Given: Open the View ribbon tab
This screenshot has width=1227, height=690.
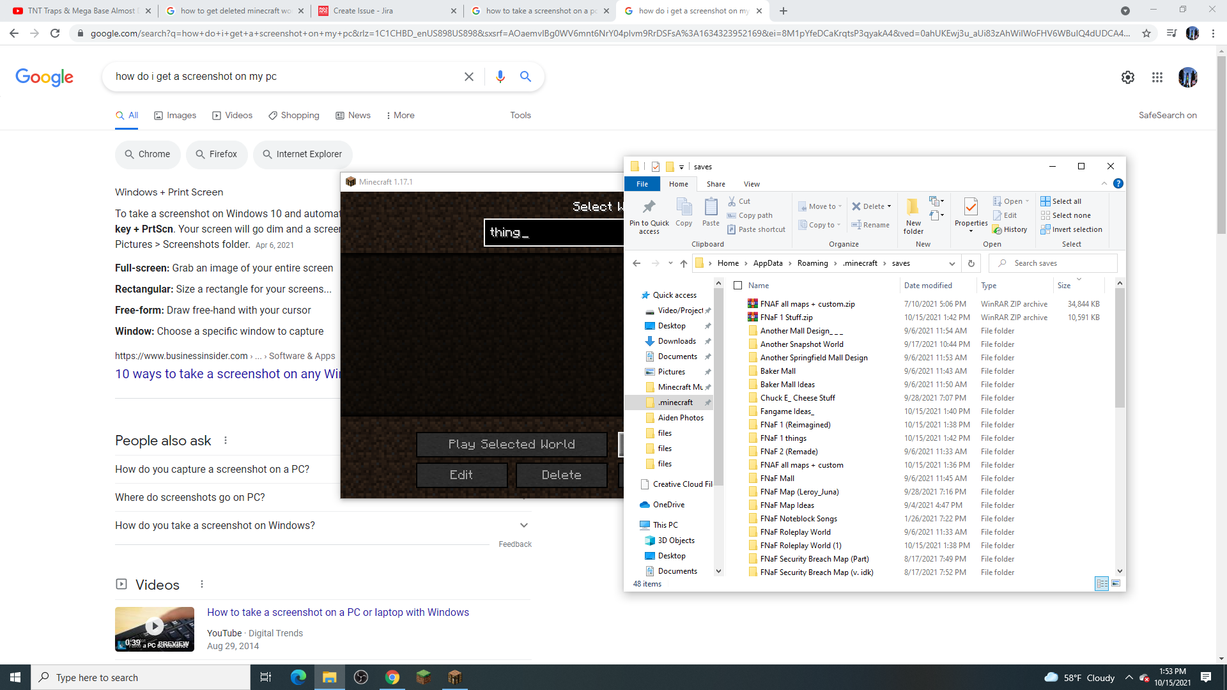Looking at the screenshot, I should click(752, 184).
